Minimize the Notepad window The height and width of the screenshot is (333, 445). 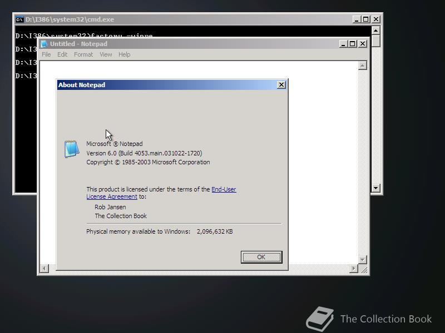(343, 44)
